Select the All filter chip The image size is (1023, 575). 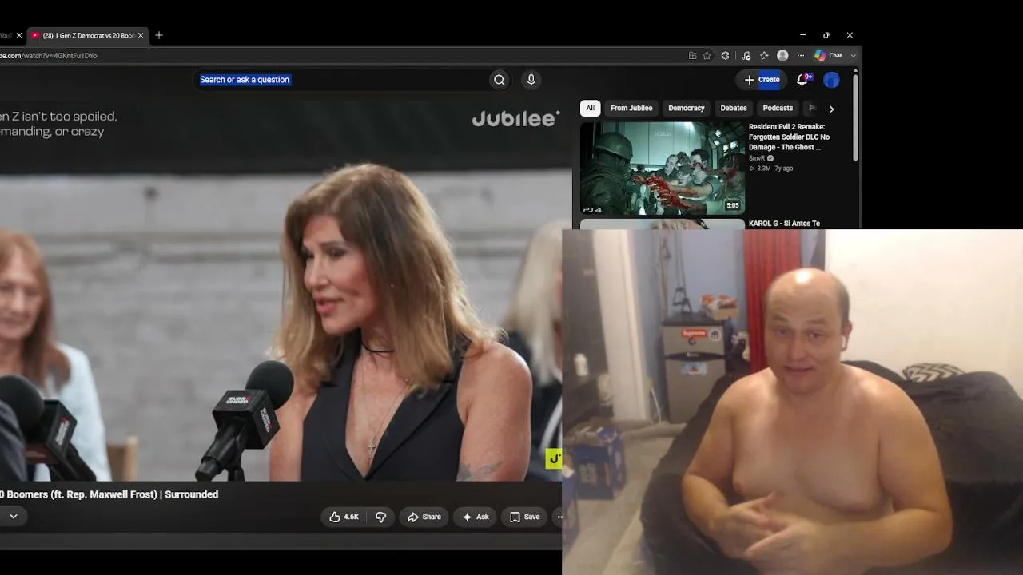tap(590, 108)
